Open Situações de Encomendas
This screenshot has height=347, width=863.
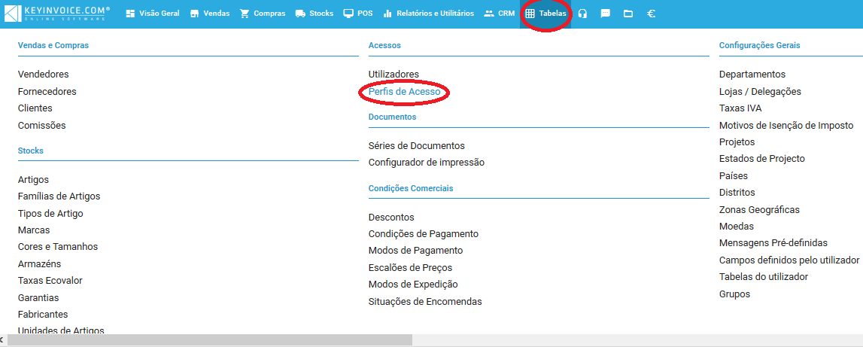(x=425, y=302)
